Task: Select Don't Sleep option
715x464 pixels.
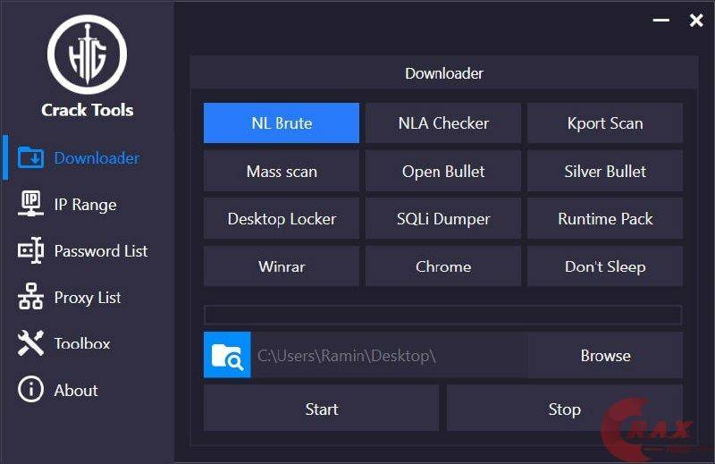Action: (x=605, y=266)
